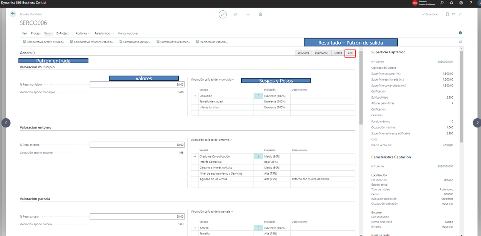Viewport: 481px width, 236px height.
Task: Click the PRB environment badge
Action: 415,3
